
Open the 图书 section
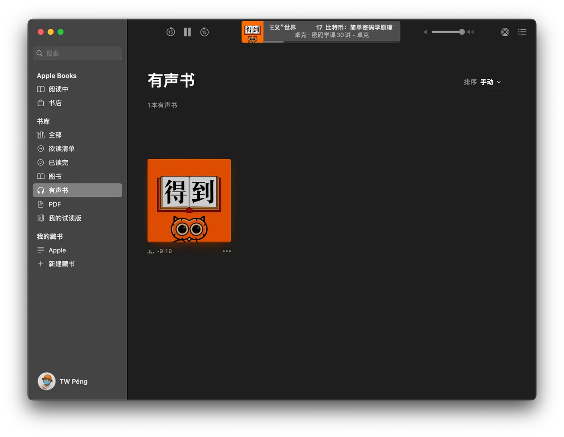click(78, 176)
